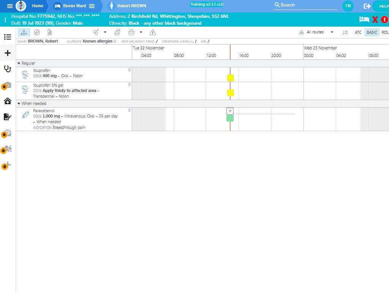Add a Paracetamol administration with plus box
Viewport: 389px width, 292px height.
click(x=230, y=111)
